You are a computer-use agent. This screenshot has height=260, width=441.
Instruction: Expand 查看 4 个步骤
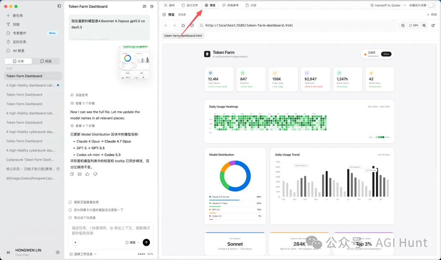pos(82,126)
